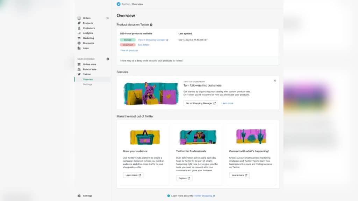The height and width of the screenshot is (201, 358).
Task: Click Learn more under Grow your audience
Action: pyautogui.click(x=133, y=175)
